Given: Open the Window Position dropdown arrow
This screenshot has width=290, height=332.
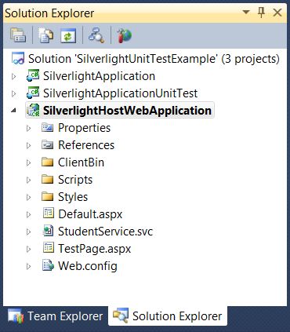Looking at the screenshot, I should pyautogui.click(x=246, y=12).
